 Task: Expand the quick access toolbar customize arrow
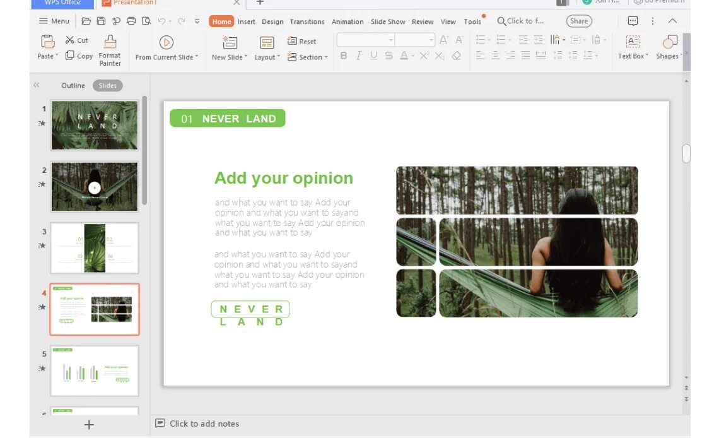click(197, 21)
